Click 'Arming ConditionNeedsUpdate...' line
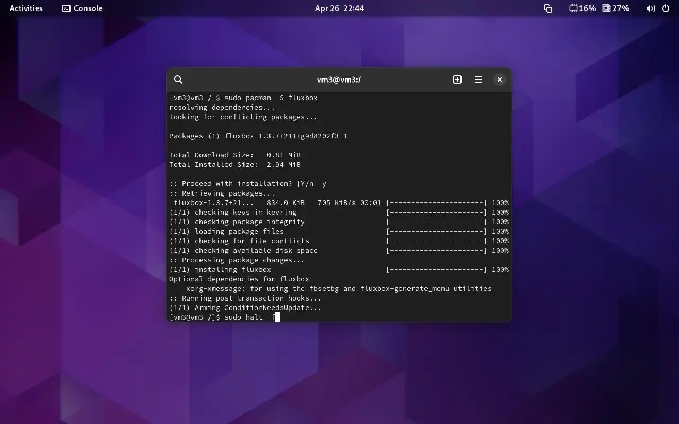 (x=246, y=308)
